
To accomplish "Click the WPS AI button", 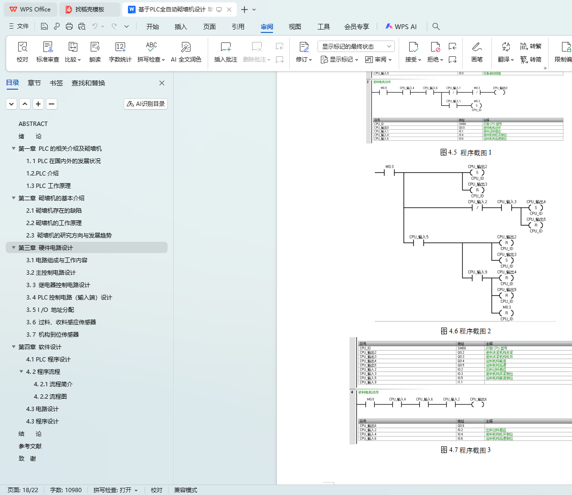I will click(x=401, y=27).
